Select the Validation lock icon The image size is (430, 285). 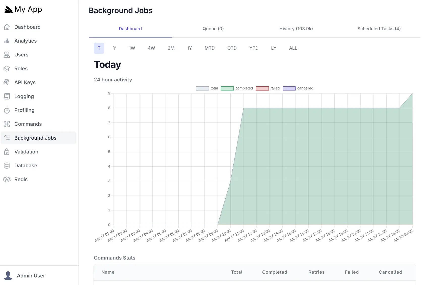point(7,151)
